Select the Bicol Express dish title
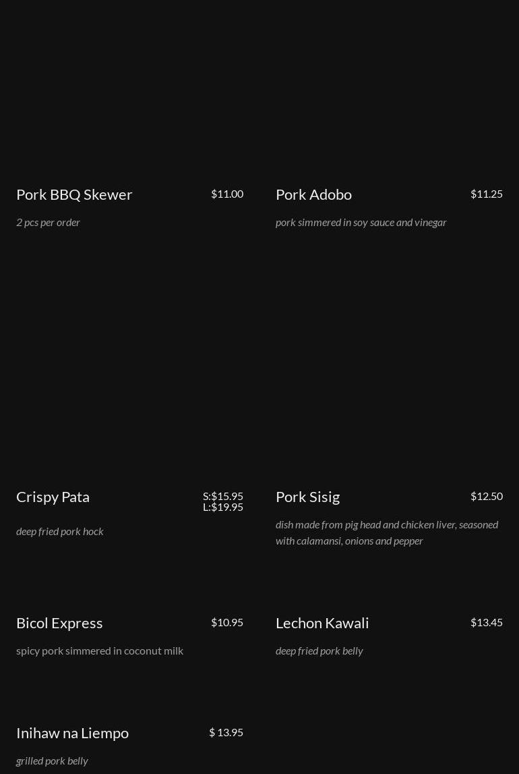Screen dimensions: 519x774 click(x=59, y=623)
